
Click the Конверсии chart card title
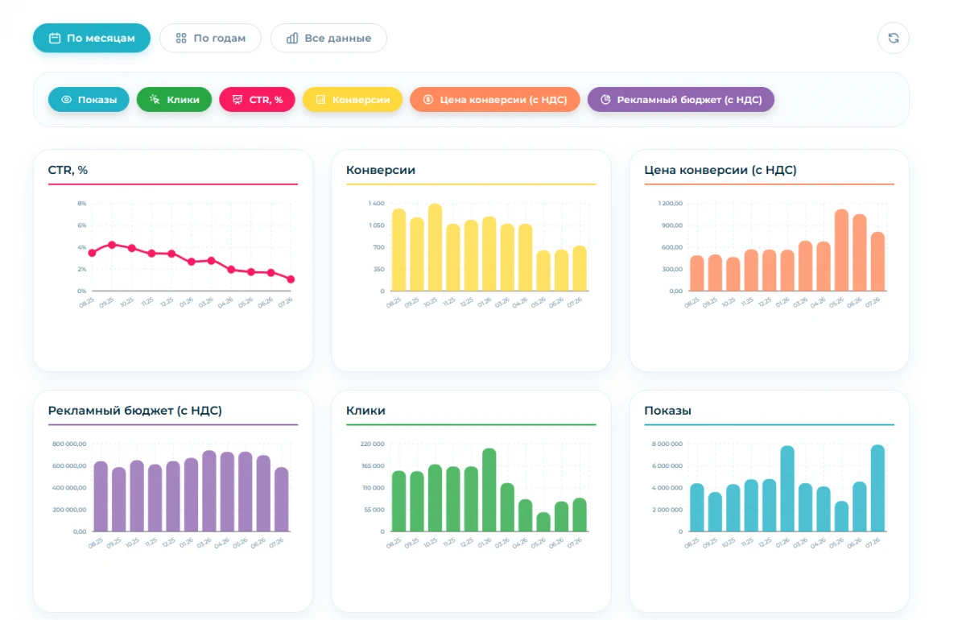(x=381, y=170)
